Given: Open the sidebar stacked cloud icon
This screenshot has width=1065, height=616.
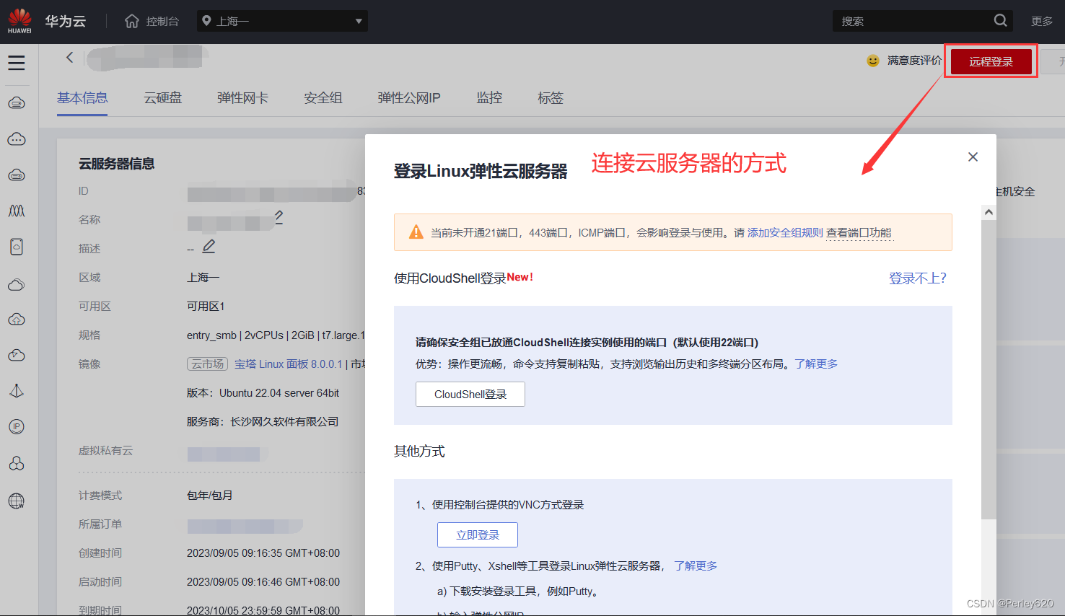Looking at the screenshot, I should point(17,284).
